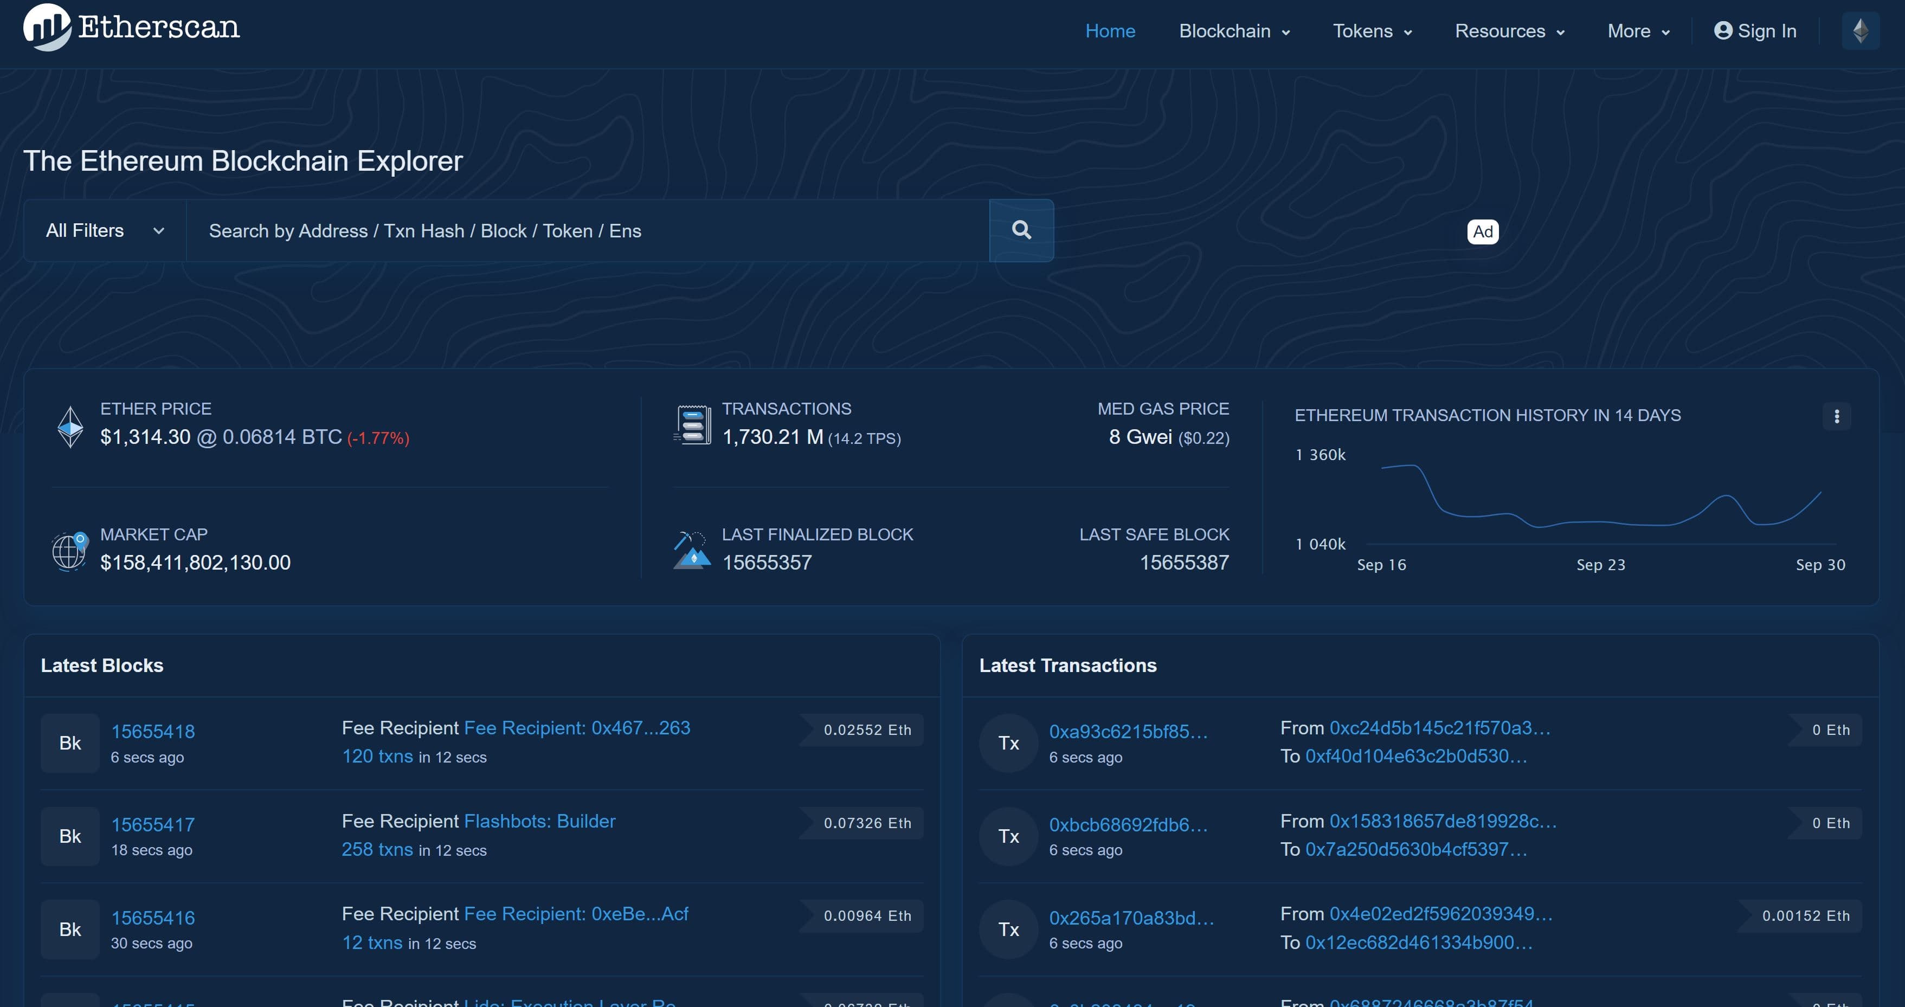This screenshot has width=1905, height=1007.
Task: Click the Ether price diamond icon
Action: (70, 427)
